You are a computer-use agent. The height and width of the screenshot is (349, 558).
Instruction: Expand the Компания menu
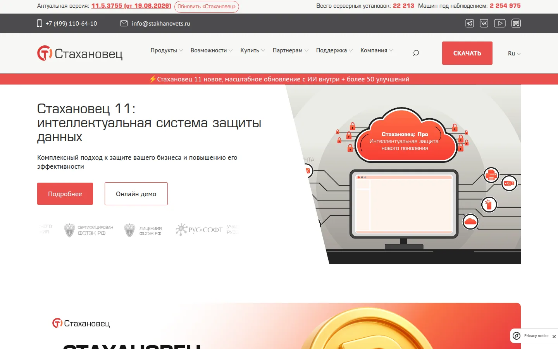(377, 50)
